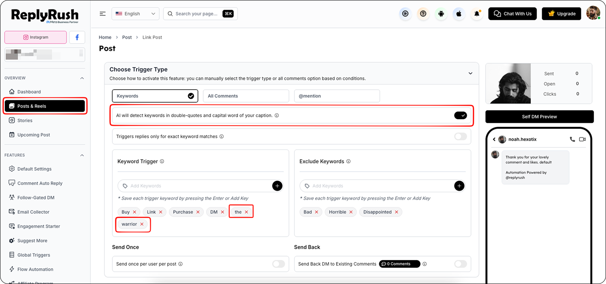Open the English language dropdown
The image size is (606, 284).
tap(135, 14)
